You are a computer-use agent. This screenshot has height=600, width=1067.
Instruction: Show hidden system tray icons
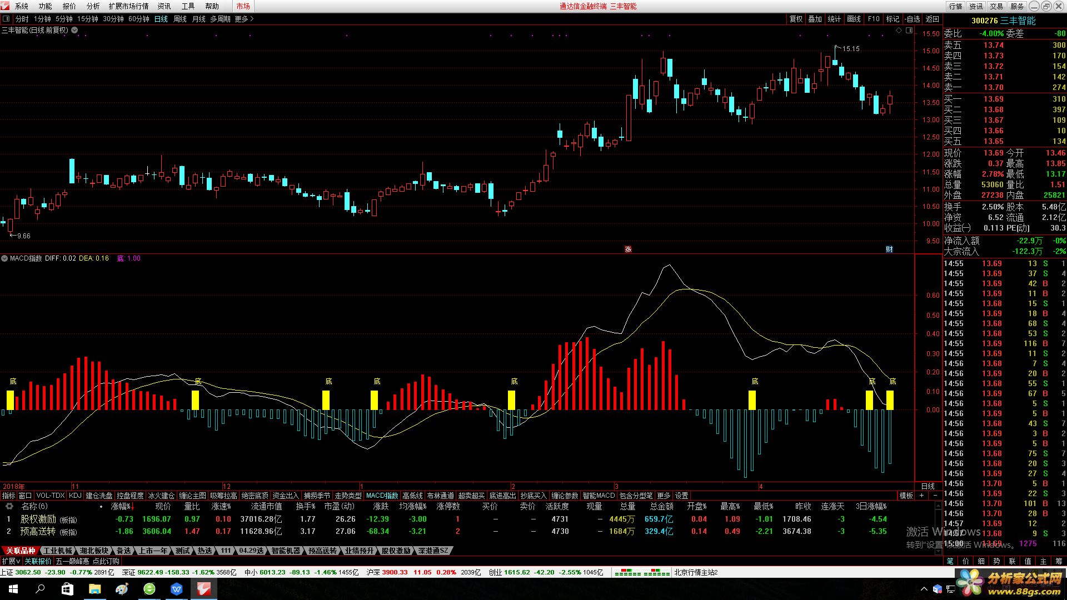click(x=924, y=589)
